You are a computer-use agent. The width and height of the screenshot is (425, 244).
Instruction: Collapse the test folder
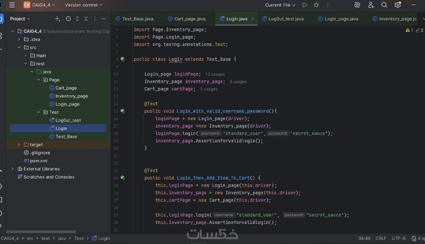click(x=25, y=64)
